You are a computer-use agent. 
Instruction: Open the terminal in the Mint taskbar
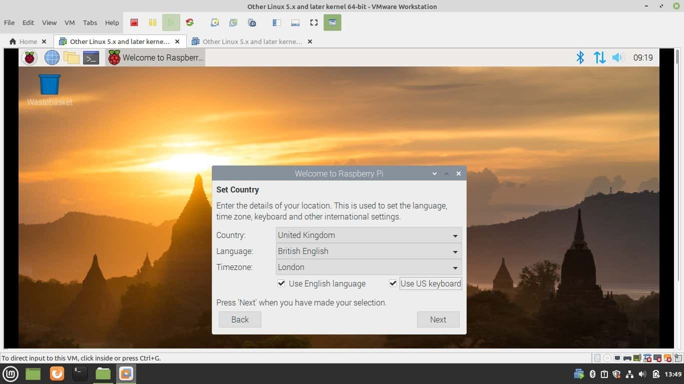tap(80, 373)
